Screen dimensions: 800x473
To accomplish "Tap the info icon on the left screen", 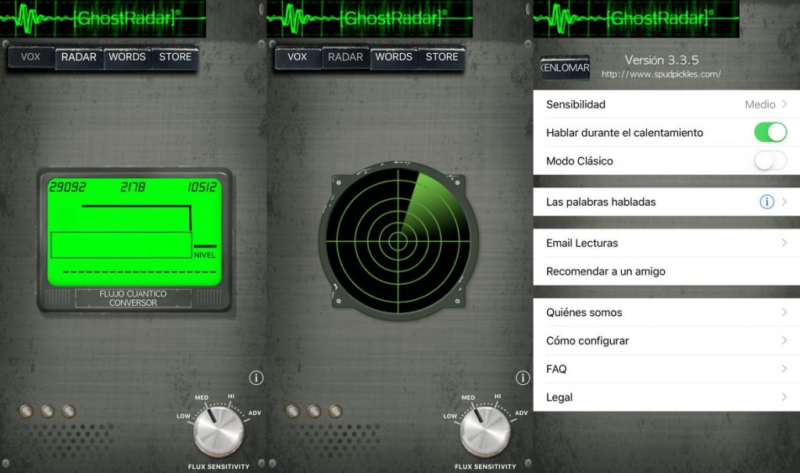I will (255, 378).
